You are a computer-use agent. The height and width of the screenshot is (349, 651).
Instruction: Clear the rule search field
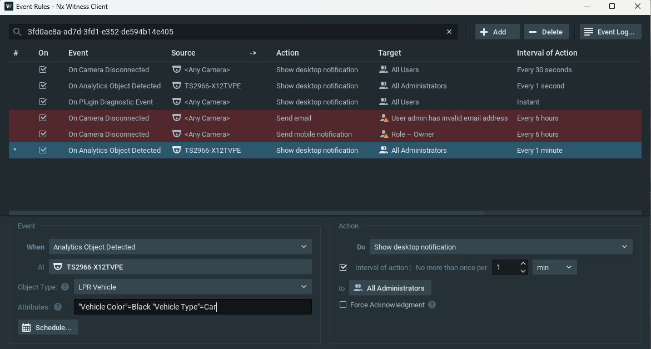(x=449, y=32)
